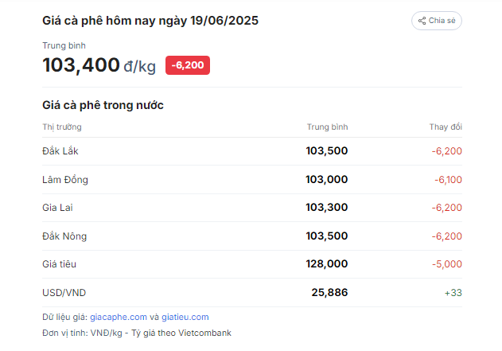Click the page title with date 19/06/2025
Viewport: 502px width, 351px height.
tap(150, 21)
